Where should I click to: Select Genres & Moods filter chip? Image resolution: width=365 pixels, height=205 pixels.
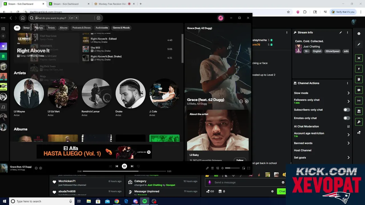point(121,28)
